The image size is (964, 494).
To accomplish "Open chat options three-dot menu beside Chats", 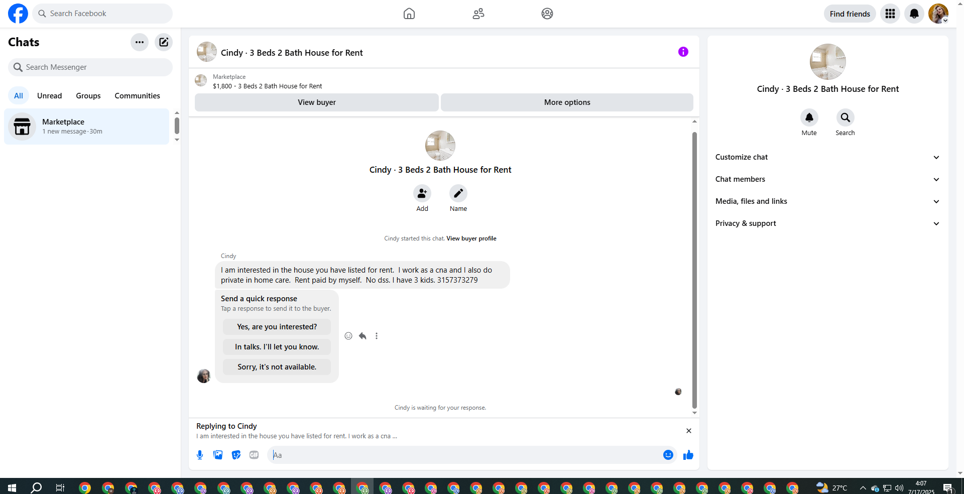I will coord(140,42).
